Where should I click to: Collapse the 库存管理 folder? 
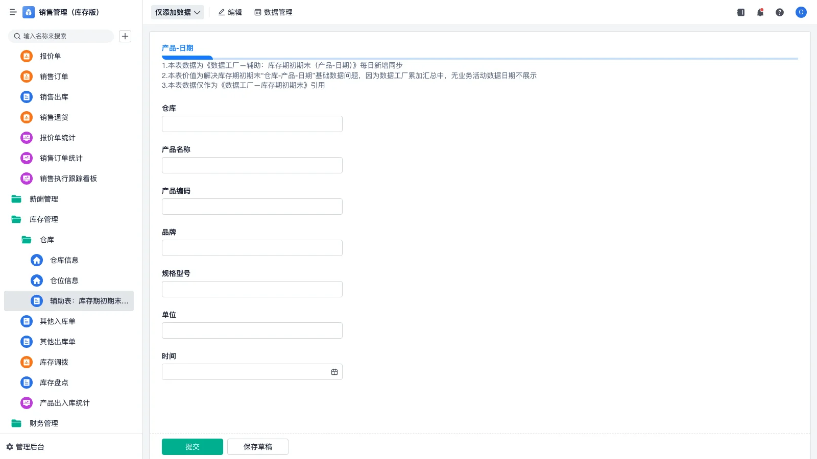(x=43, y=219)
